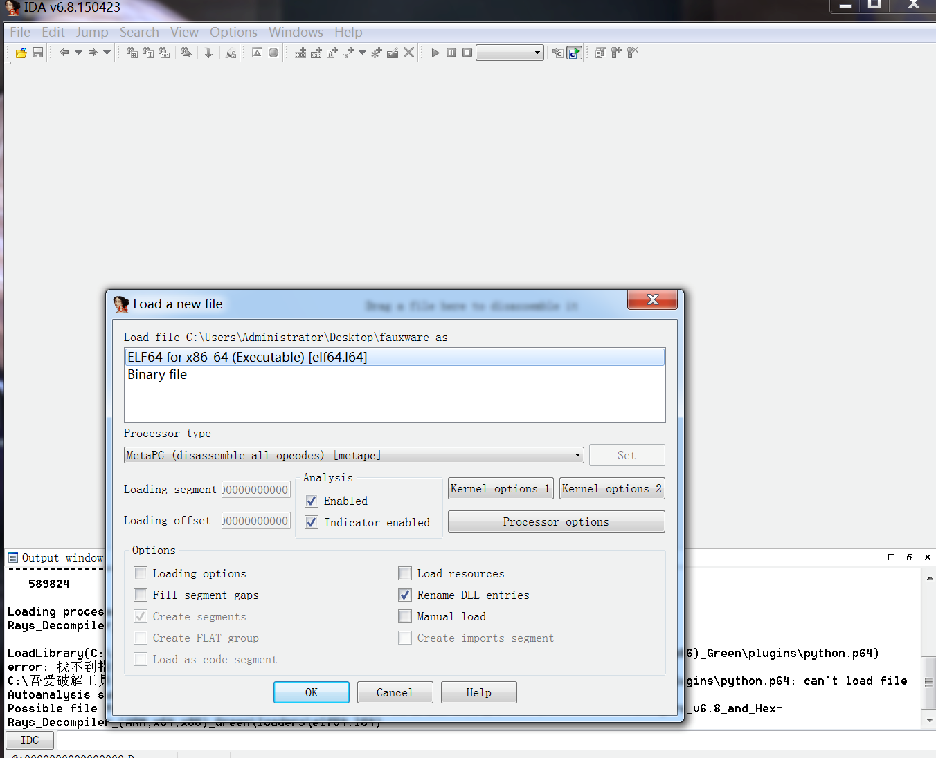Maximize the Output window pane
Viewport: 936px width, 758px height.
891,557
